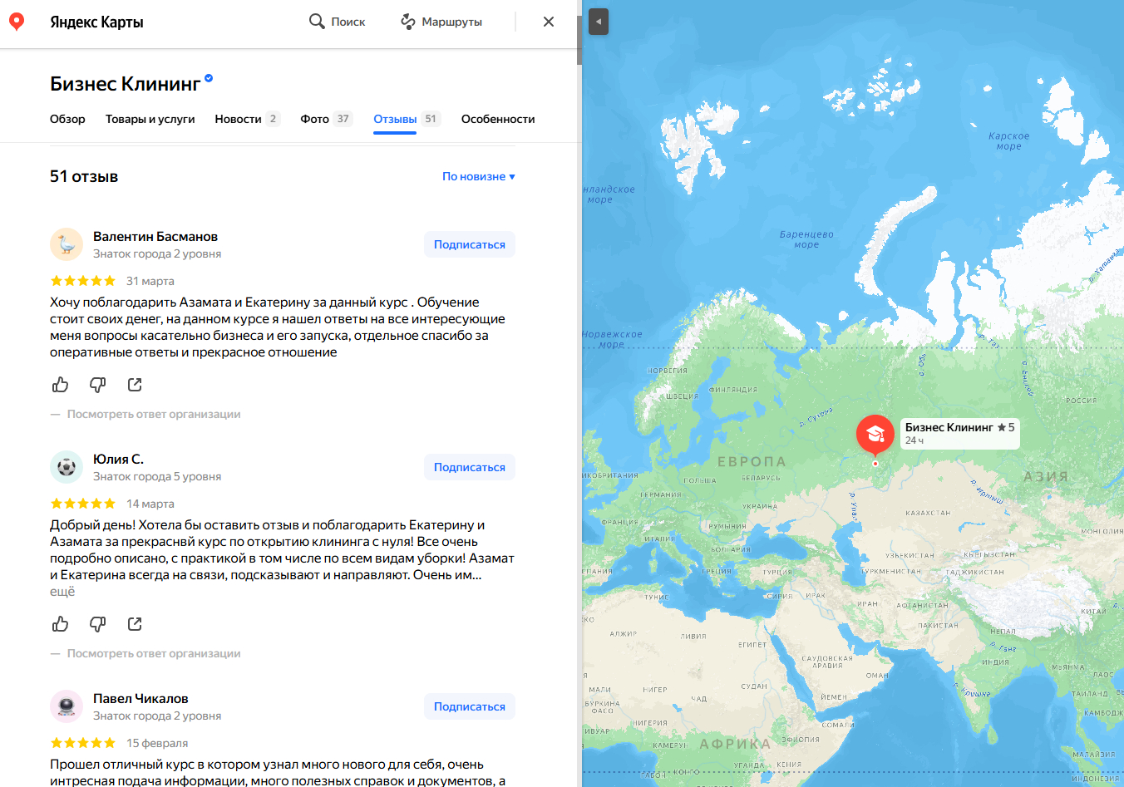Expand Юлия С.'s review with ещё

tap(62, 592)
